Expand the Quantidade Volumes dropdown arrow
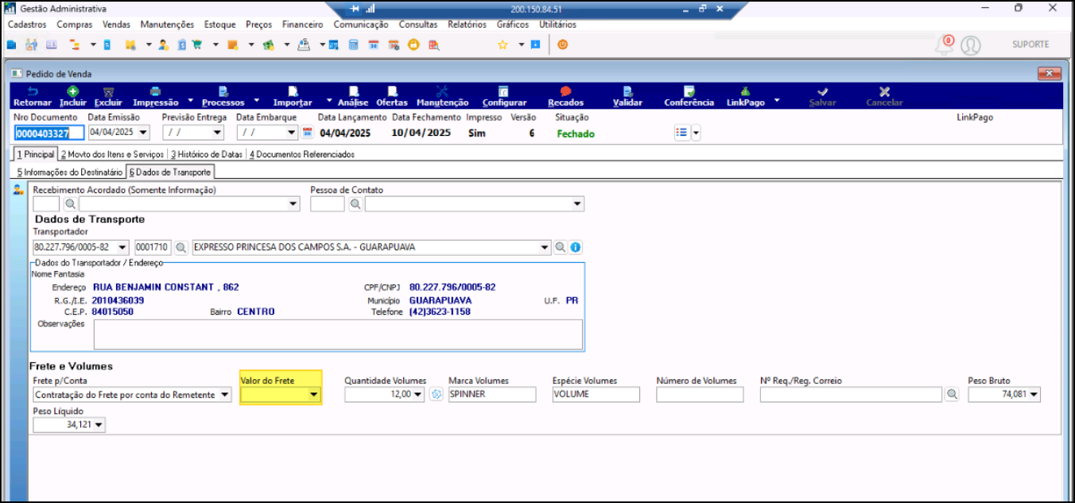Screen dimensions: 1075x503 [x=419, y=395]
